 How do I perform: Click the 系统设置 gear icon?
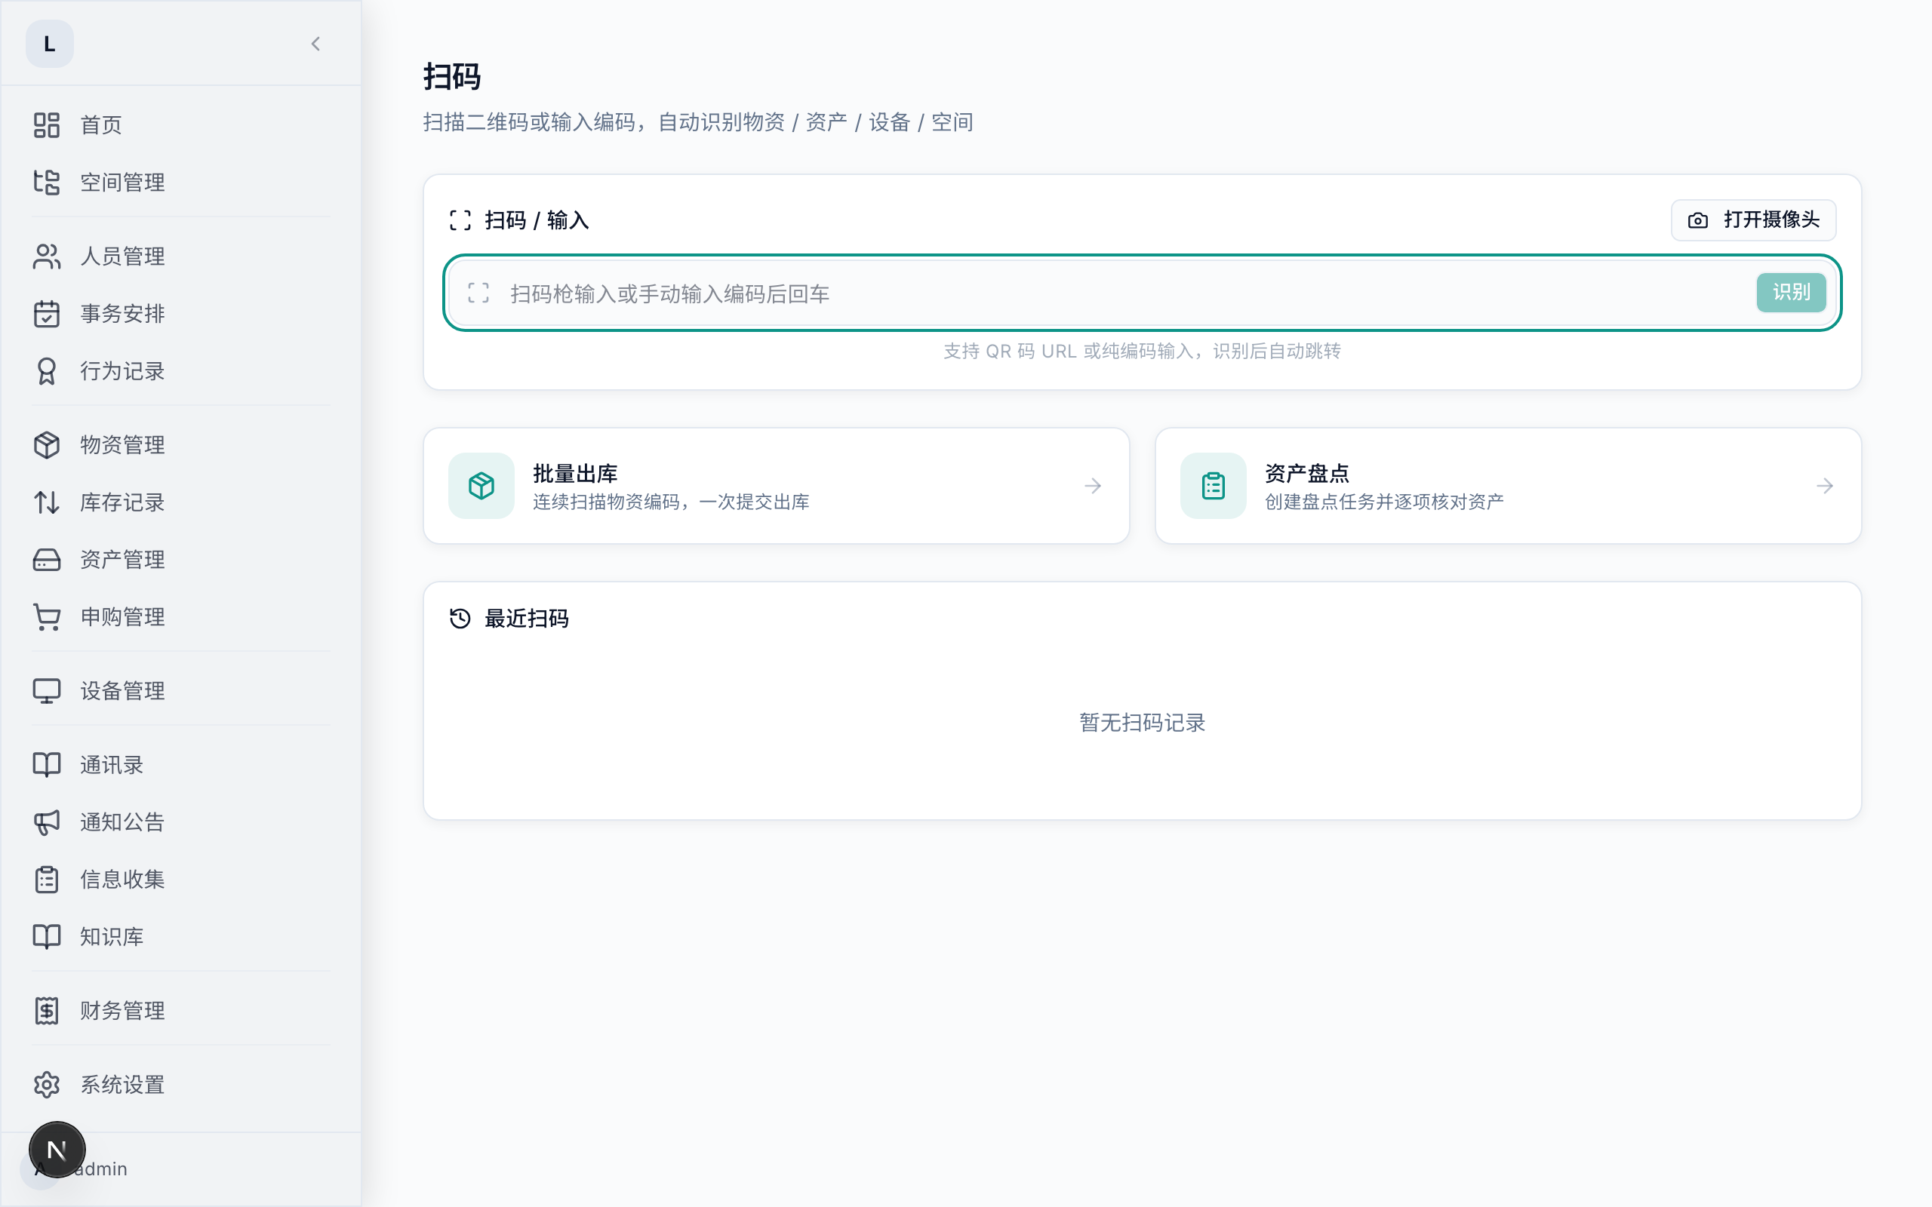(46, 1085)
